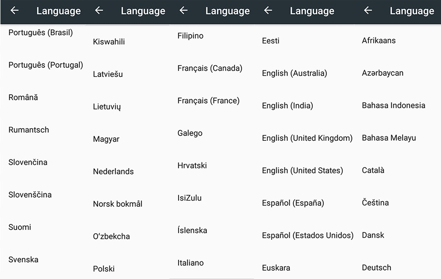Choose English (United States)
This screenshot has height=279, width=441.
(303, 171)
